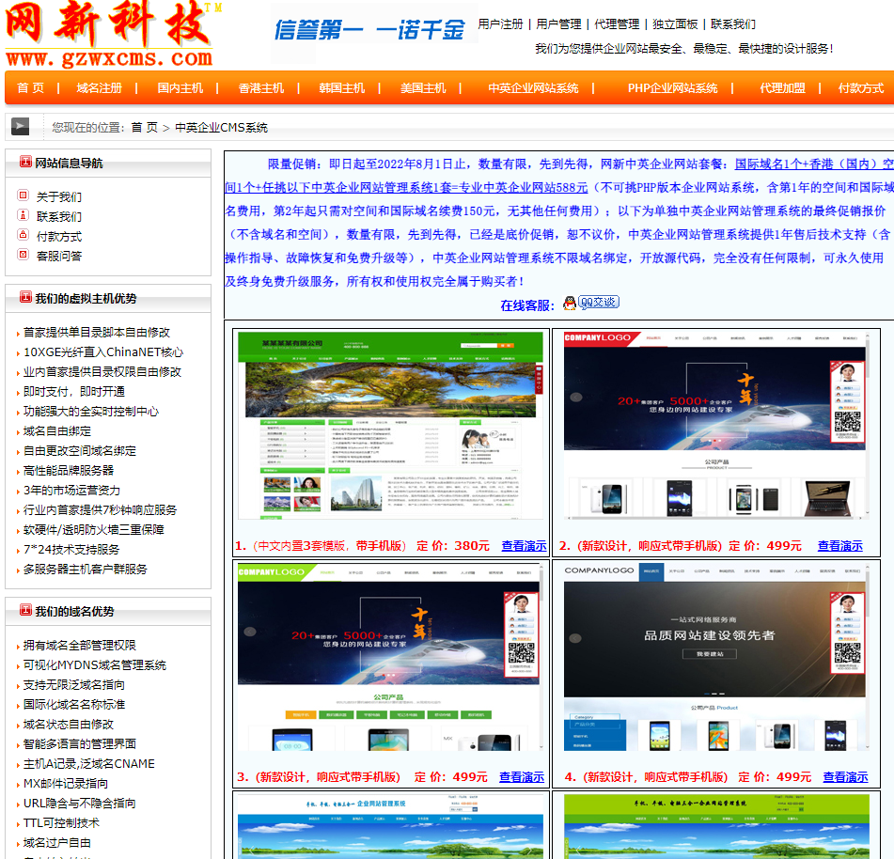894x859 pixels.
Task: Click 查看演示 for template 2
Action: coord(840,546)
